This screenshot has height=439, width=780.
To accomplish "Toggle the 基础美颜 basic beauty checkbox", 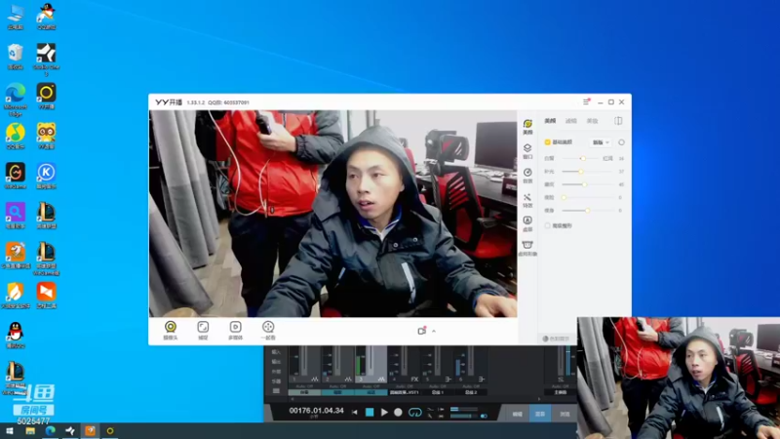I will click(x=548, y=142).
